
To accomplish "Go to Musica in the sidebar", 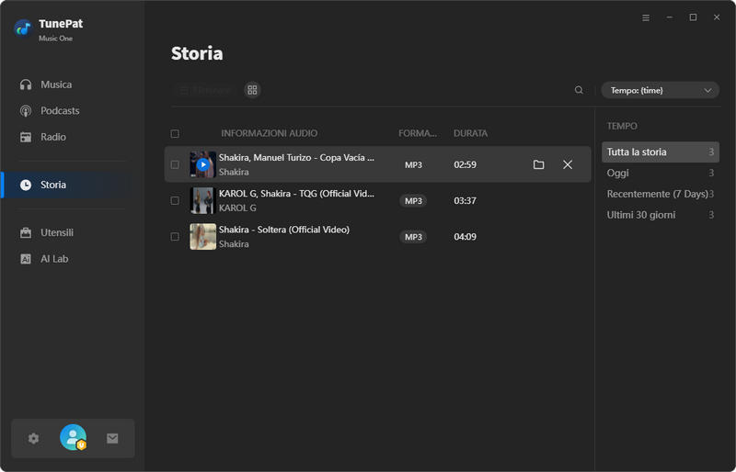I will click(56, 84).
